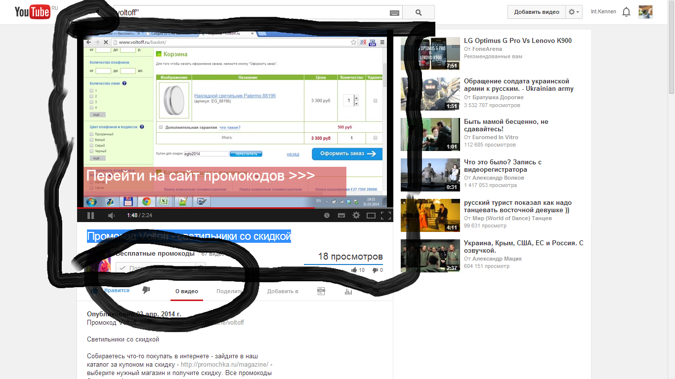The image size is (675, 379).
Task: Click the 1:48 / 2:24 time display
Action: (x=139, y=215)
